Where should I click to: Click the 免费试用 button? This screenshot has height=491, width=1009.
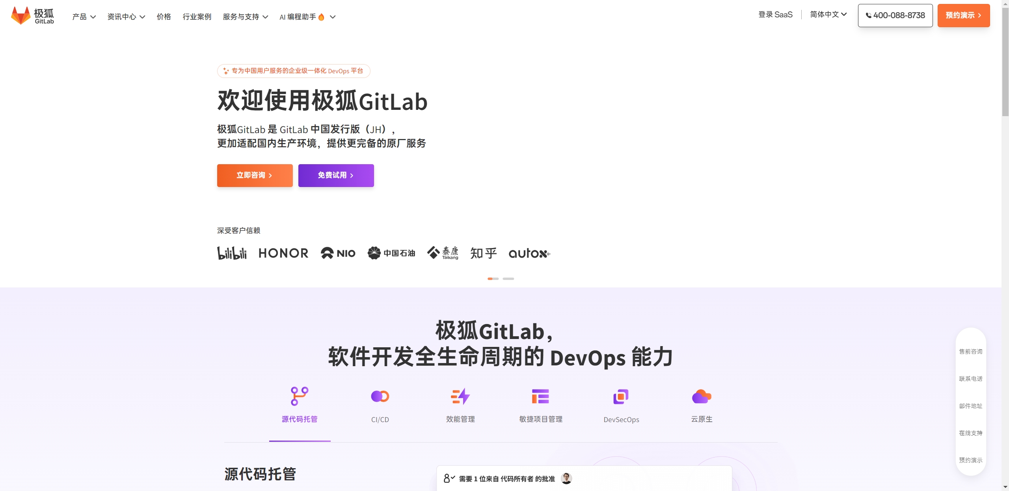(335, 175)
